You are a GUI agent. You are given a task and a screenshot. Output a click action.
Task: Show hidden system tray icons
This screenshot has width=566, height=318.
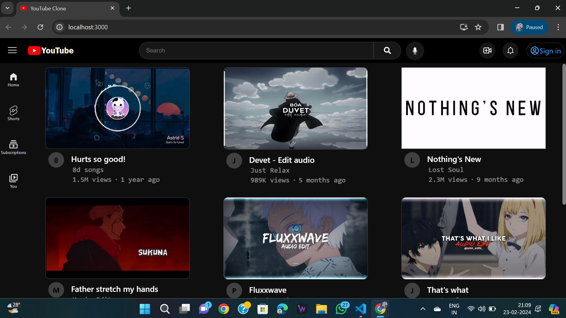tap(423, 309)
